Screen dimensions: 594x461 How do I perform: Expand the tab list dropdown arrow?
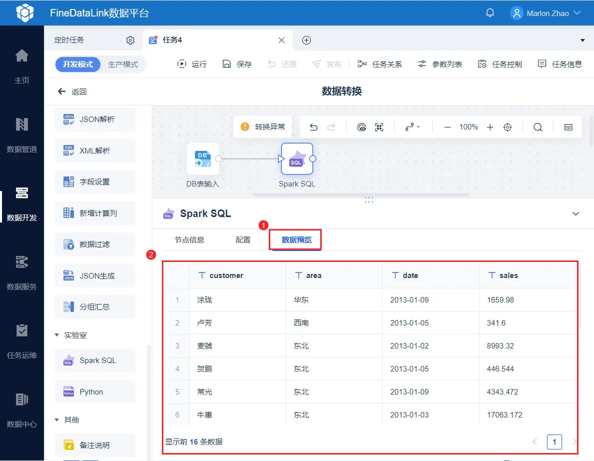582,40
